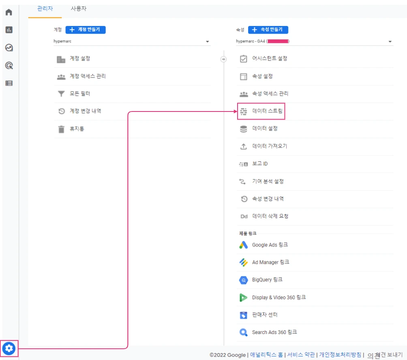
Task: Click the Google Ads logo icon
Action: tap(244, 245)
